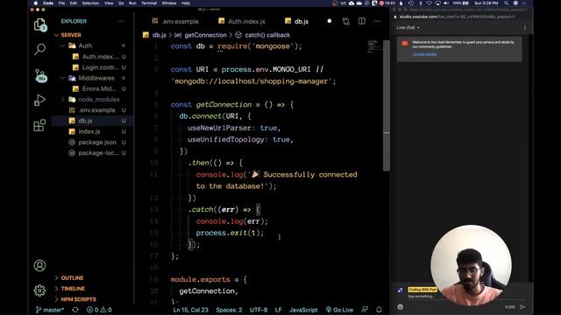Click the code minimap
The image size is (561, 315).
tap(374, 46)
